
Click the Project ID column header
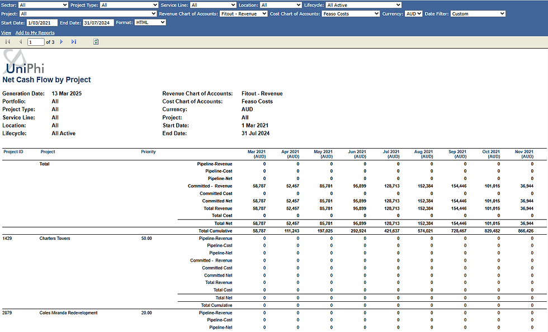pyautogui.click(x=13, y=151)
